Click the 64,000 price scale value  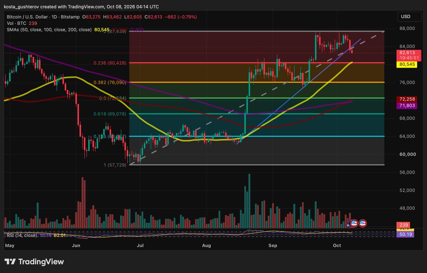[407, 136]
